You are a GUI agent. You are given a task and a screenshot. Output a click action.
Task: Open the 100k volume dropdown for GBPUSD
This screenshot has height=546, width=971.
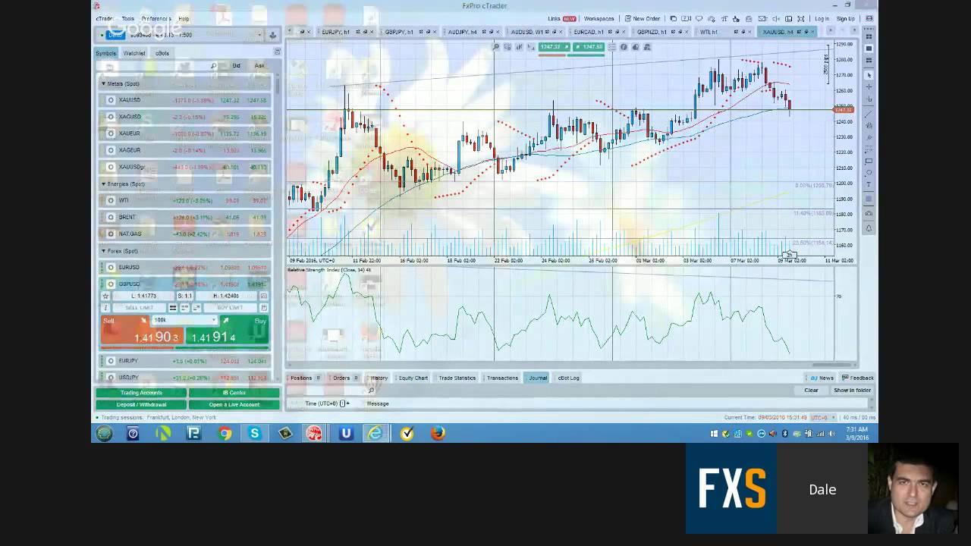tap(184, 320)
